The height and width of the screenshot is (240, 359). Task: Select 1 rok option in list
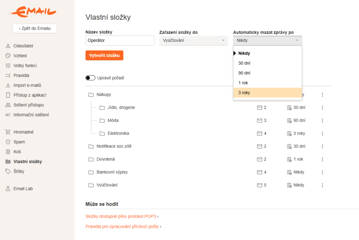(x=267, y=83)
